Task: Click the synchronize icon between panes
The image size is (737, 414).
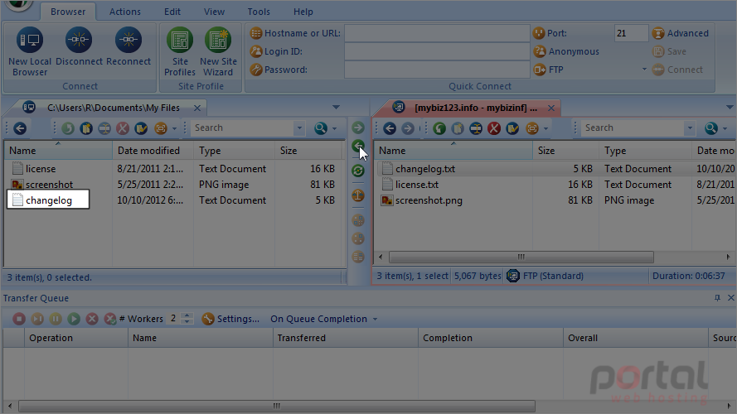Action: pyautogui.click(x=358, y=171)
